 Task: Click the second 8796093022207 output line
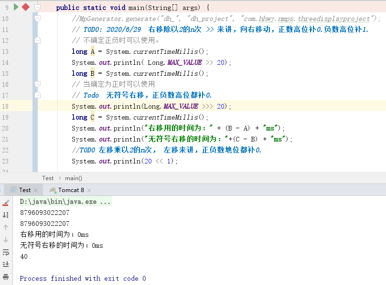[45, 224]
